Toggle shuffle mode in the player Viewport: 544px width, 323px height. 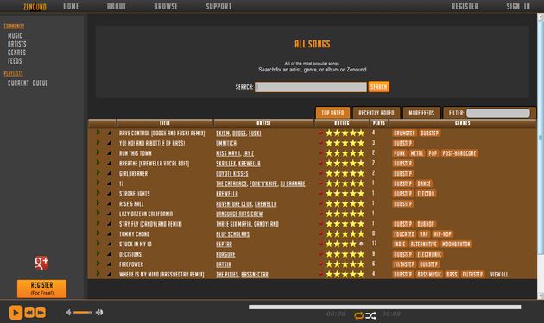(x=370, y=315)
